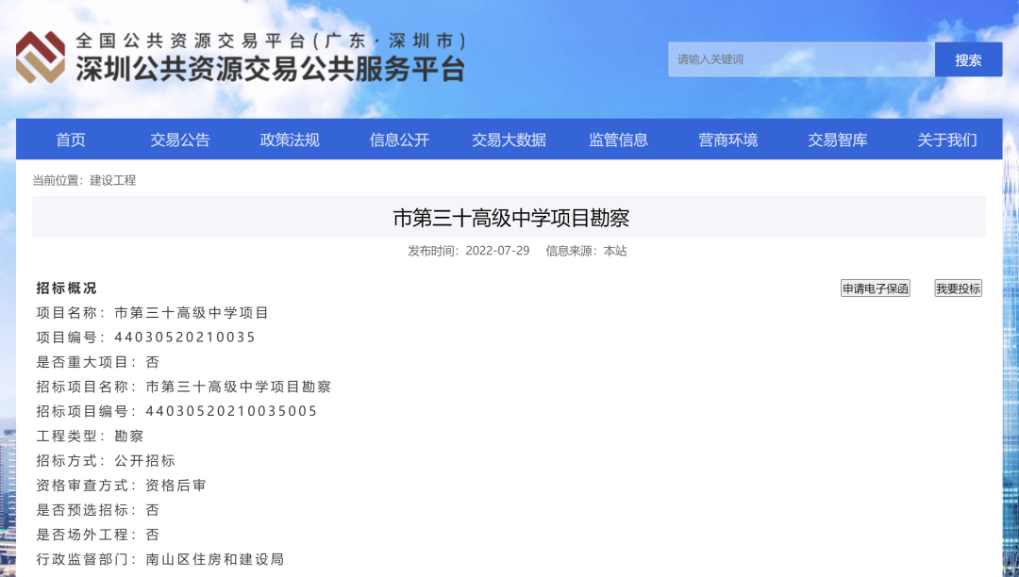This screenshot has width=1019, height=577.
Task: Open the 政策法规 menu item
Action: pos(289,139)
